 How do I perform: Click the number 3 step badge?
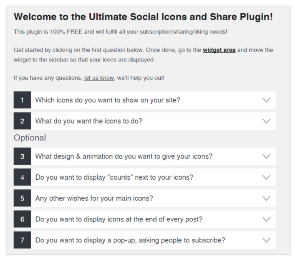pos(22,156)
